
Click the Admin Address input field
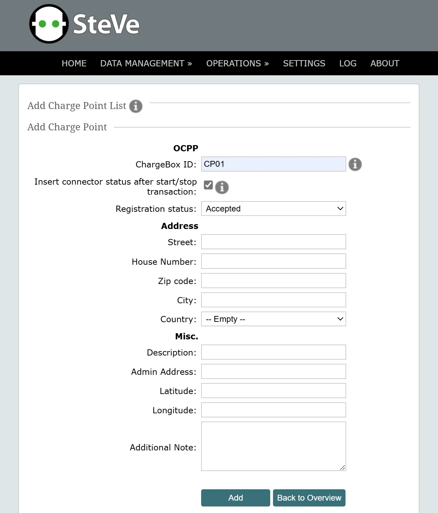(273, 371)
